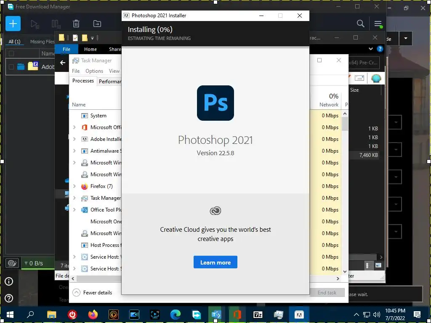Show hidden system tray icons
The width and height of the screenshot is (431, 323).
(x=356, y=315)
